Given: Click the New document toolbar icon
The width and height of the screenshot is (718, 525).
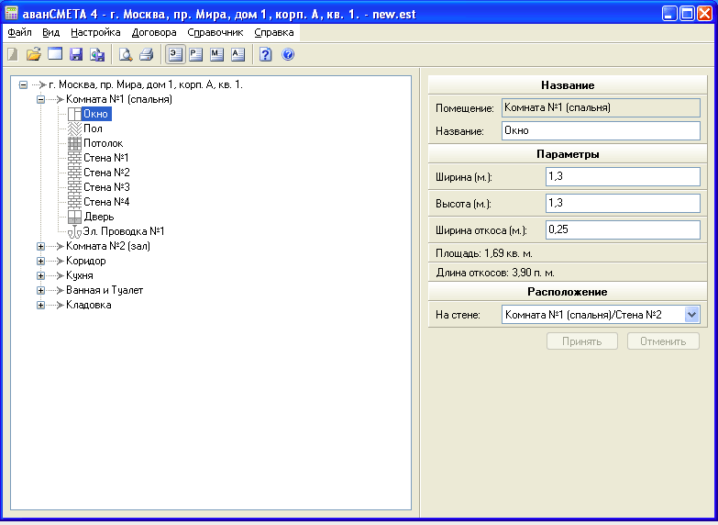Looking at the screenshot, I should click(x=13, y=55).
